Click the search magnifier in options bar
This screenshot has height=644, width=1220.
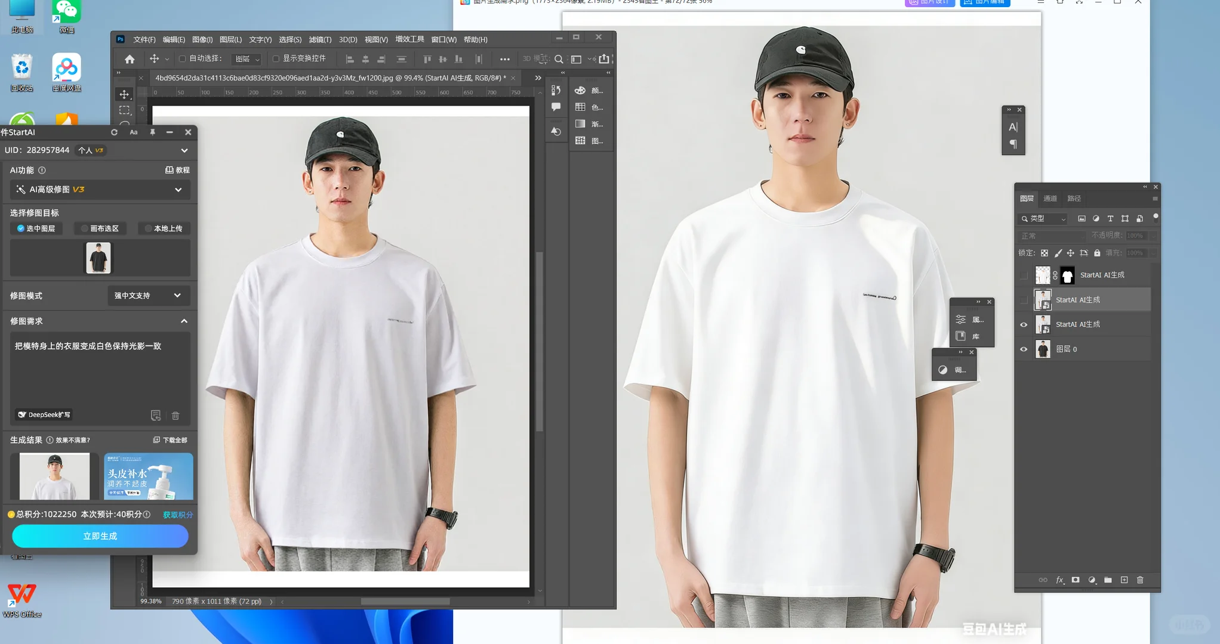click(559, 59)
